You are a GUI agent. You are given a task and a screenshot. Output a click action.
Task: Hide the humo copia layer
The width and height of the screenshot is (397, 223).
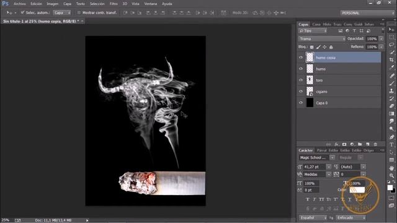[x=301, y=58]
